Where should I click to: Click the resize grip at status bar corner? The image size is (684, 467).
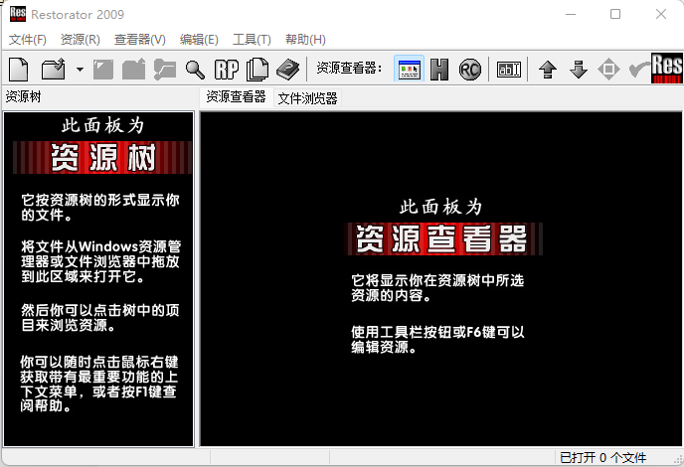(678, 460)
